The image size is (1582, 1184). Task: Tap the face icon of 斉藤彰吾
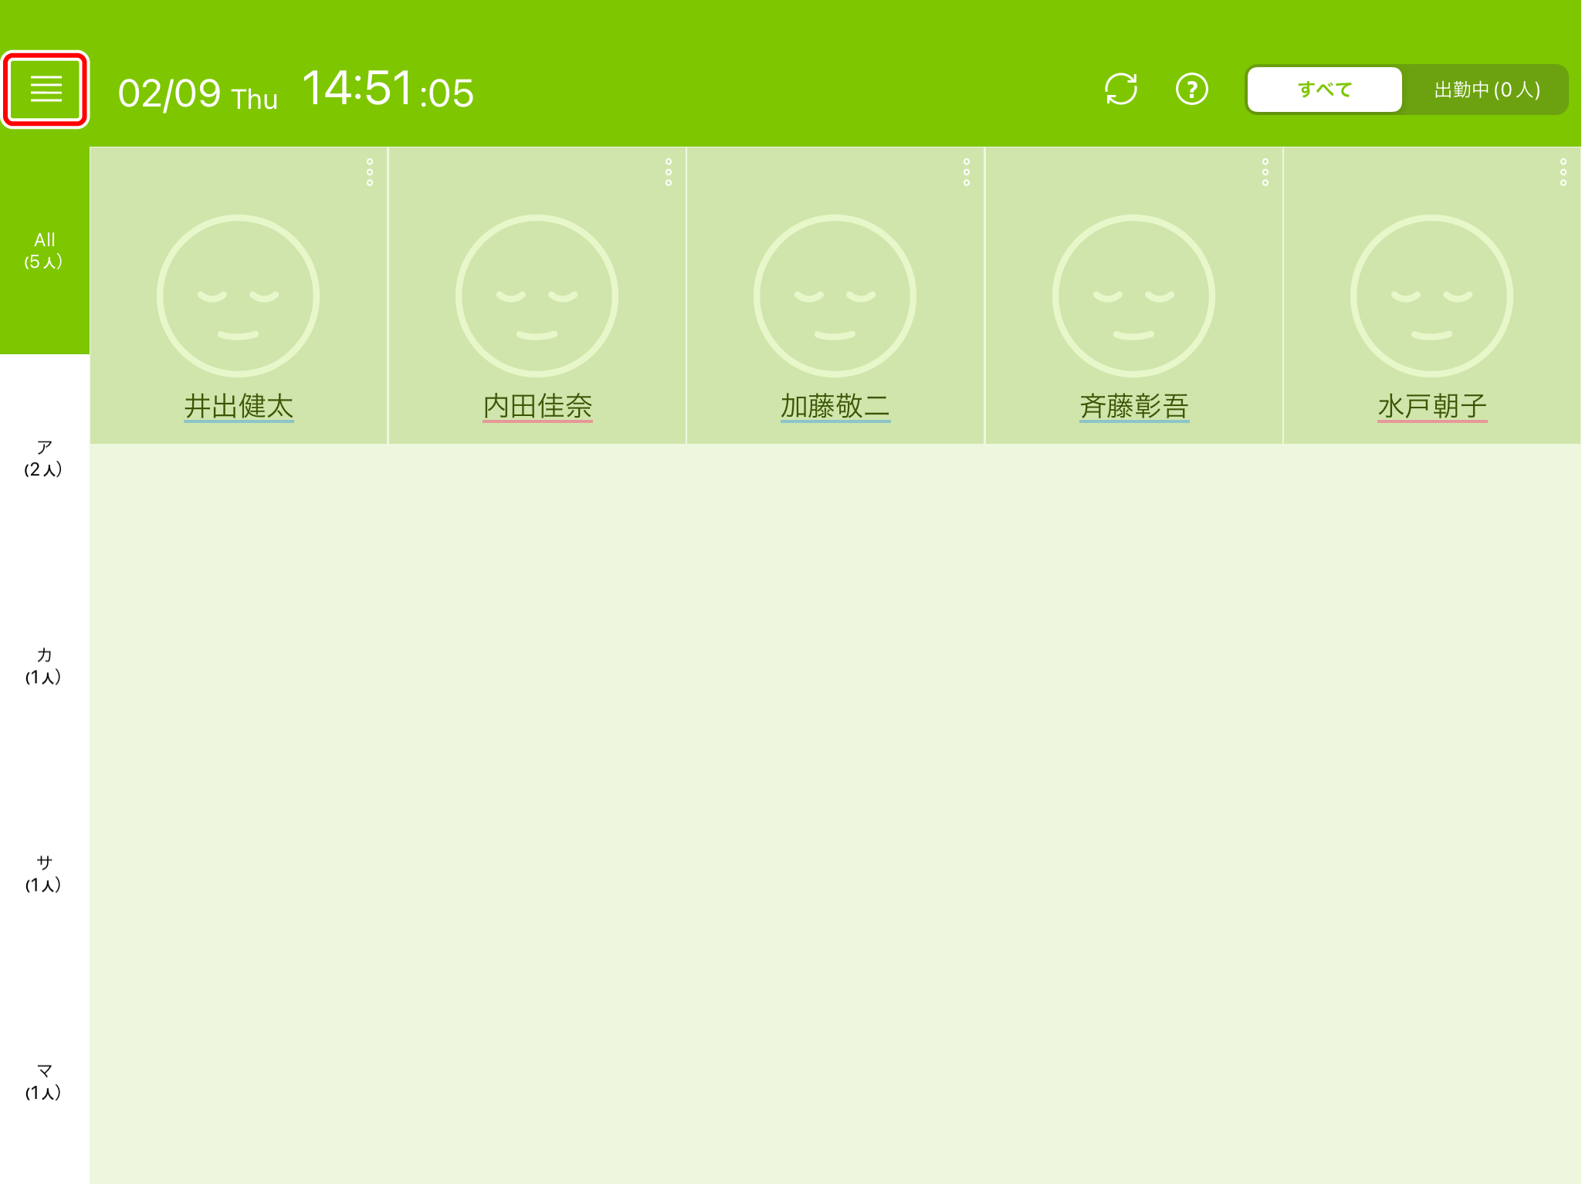pos(1133,296)
